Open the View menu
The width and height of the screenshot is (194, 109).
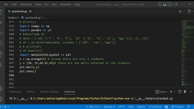[x=38, y=5]
